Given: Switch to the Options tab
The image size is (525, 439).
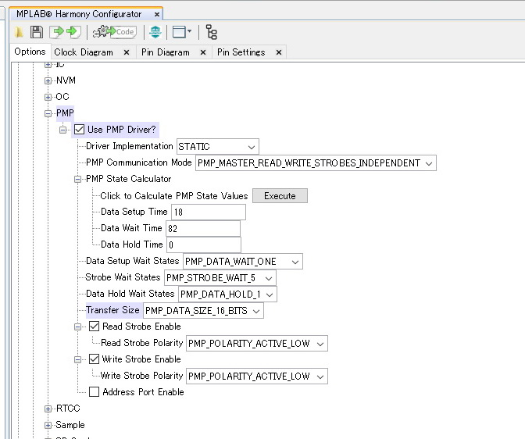Looking at the screenshot, I should 30,52.
